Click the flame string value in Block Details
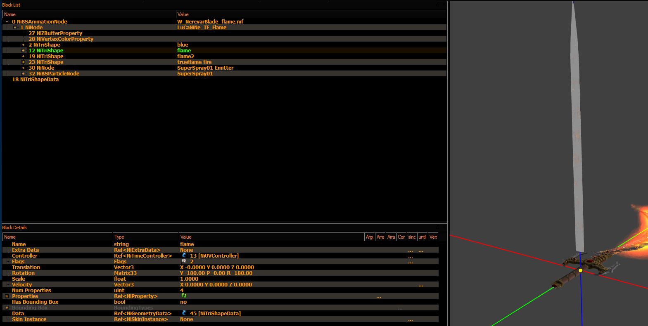This screenshot has width=648, height=326. click(187, 244)
